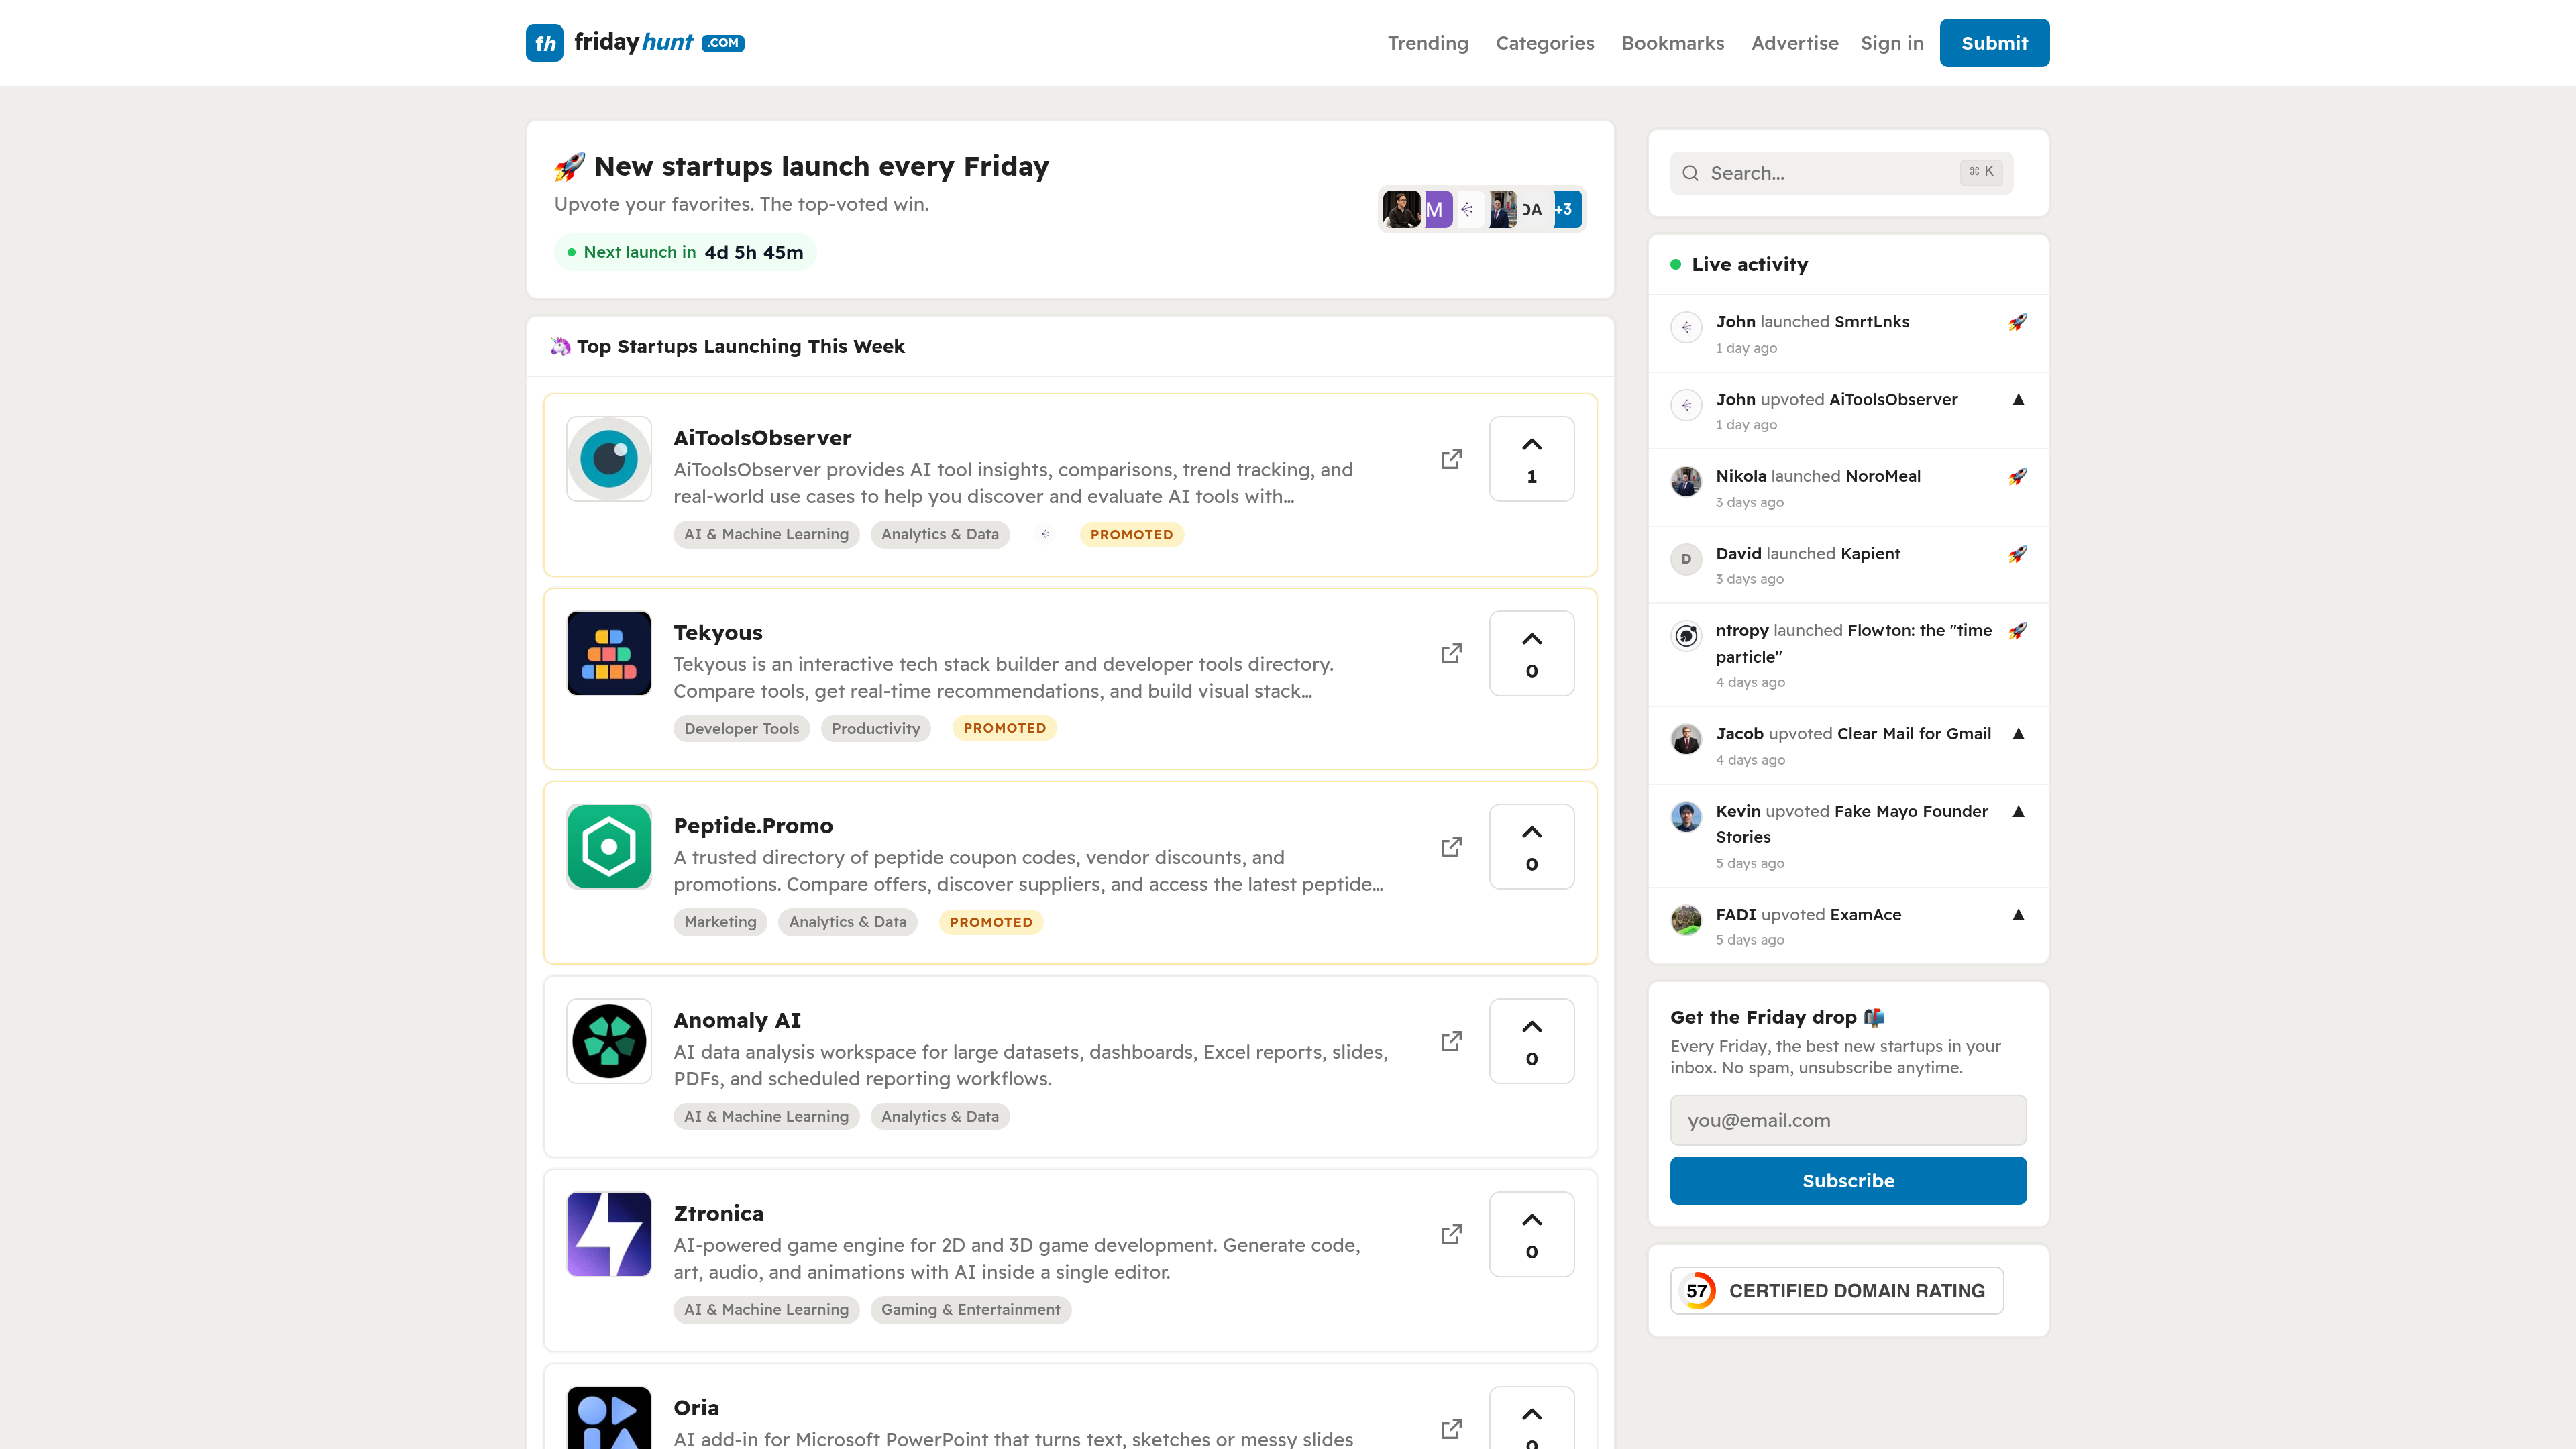Click rocket icon for Nikola launched NoroMeal

point(2018,477)
